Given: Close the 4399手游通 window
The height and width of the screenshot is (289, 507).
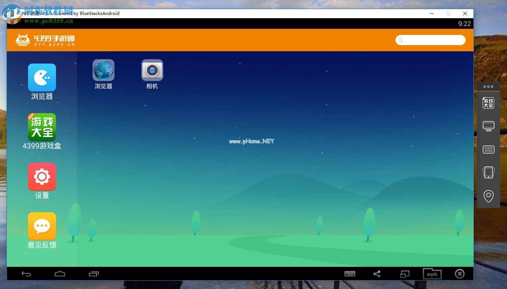Looking at the screenshot, I should coord(465,13).
